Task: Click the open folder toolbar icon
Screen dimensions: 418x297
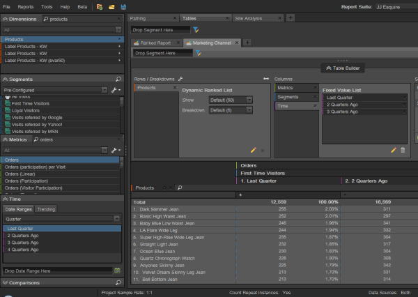Action: (x=111, y=6)
